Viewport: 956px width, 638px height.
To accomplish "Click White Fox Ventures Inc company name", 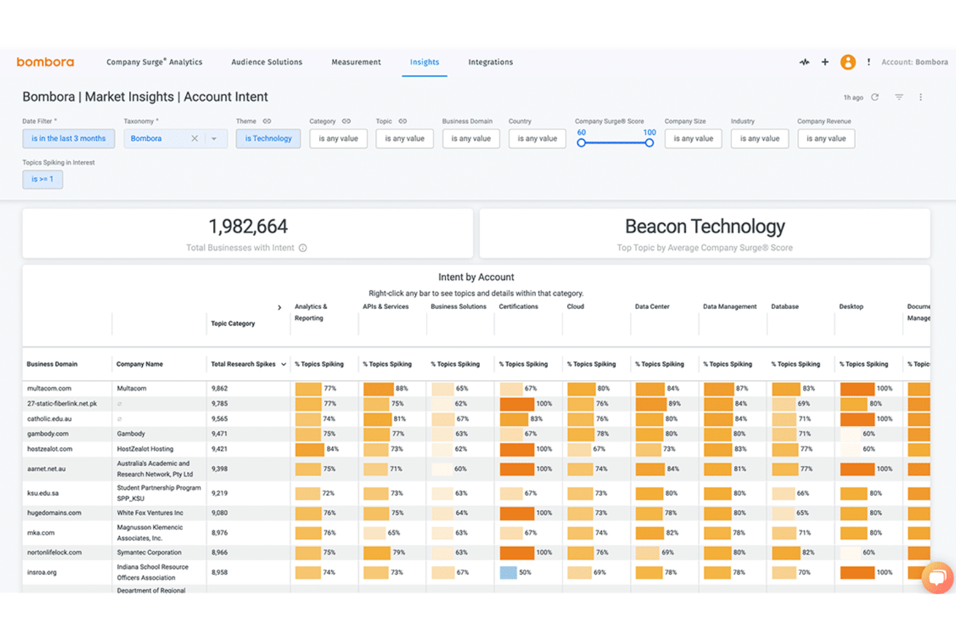I will (150, 513).
